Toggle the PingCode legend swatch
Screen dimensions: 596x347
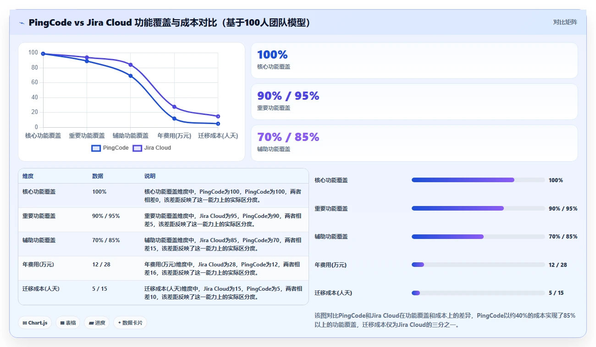pyautogui.click(x=96, y=148)
